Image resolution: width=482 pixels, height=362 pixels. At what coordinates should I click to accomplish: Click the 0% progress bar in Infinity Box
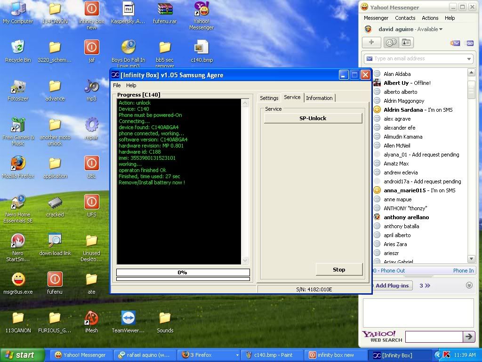pyautogui.click(x=183, y=272)
